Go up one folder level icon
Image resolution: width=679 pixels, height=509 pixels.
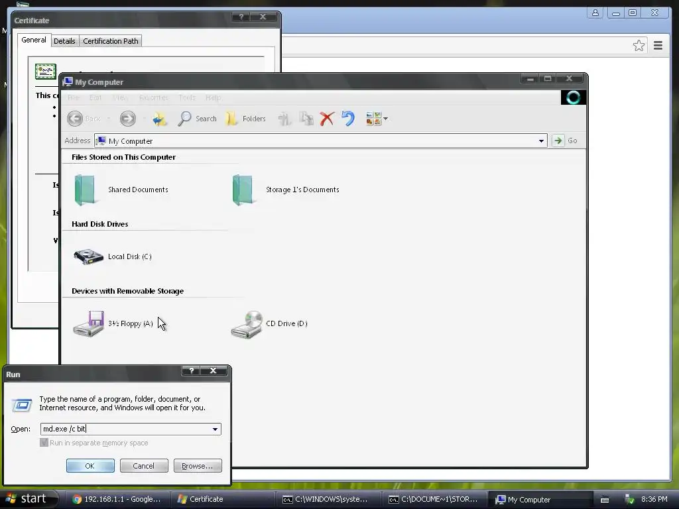[x=159, y=119]
